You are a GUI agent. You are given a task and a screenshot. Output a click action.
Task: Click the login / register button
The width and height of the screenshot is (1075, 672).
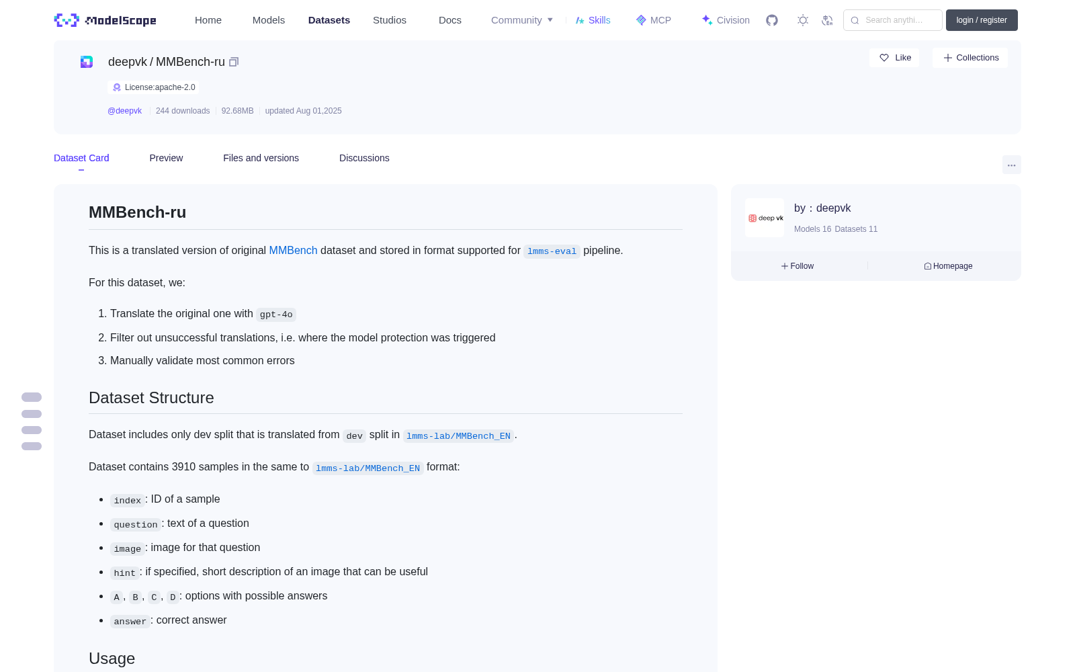tap(982, 20)
